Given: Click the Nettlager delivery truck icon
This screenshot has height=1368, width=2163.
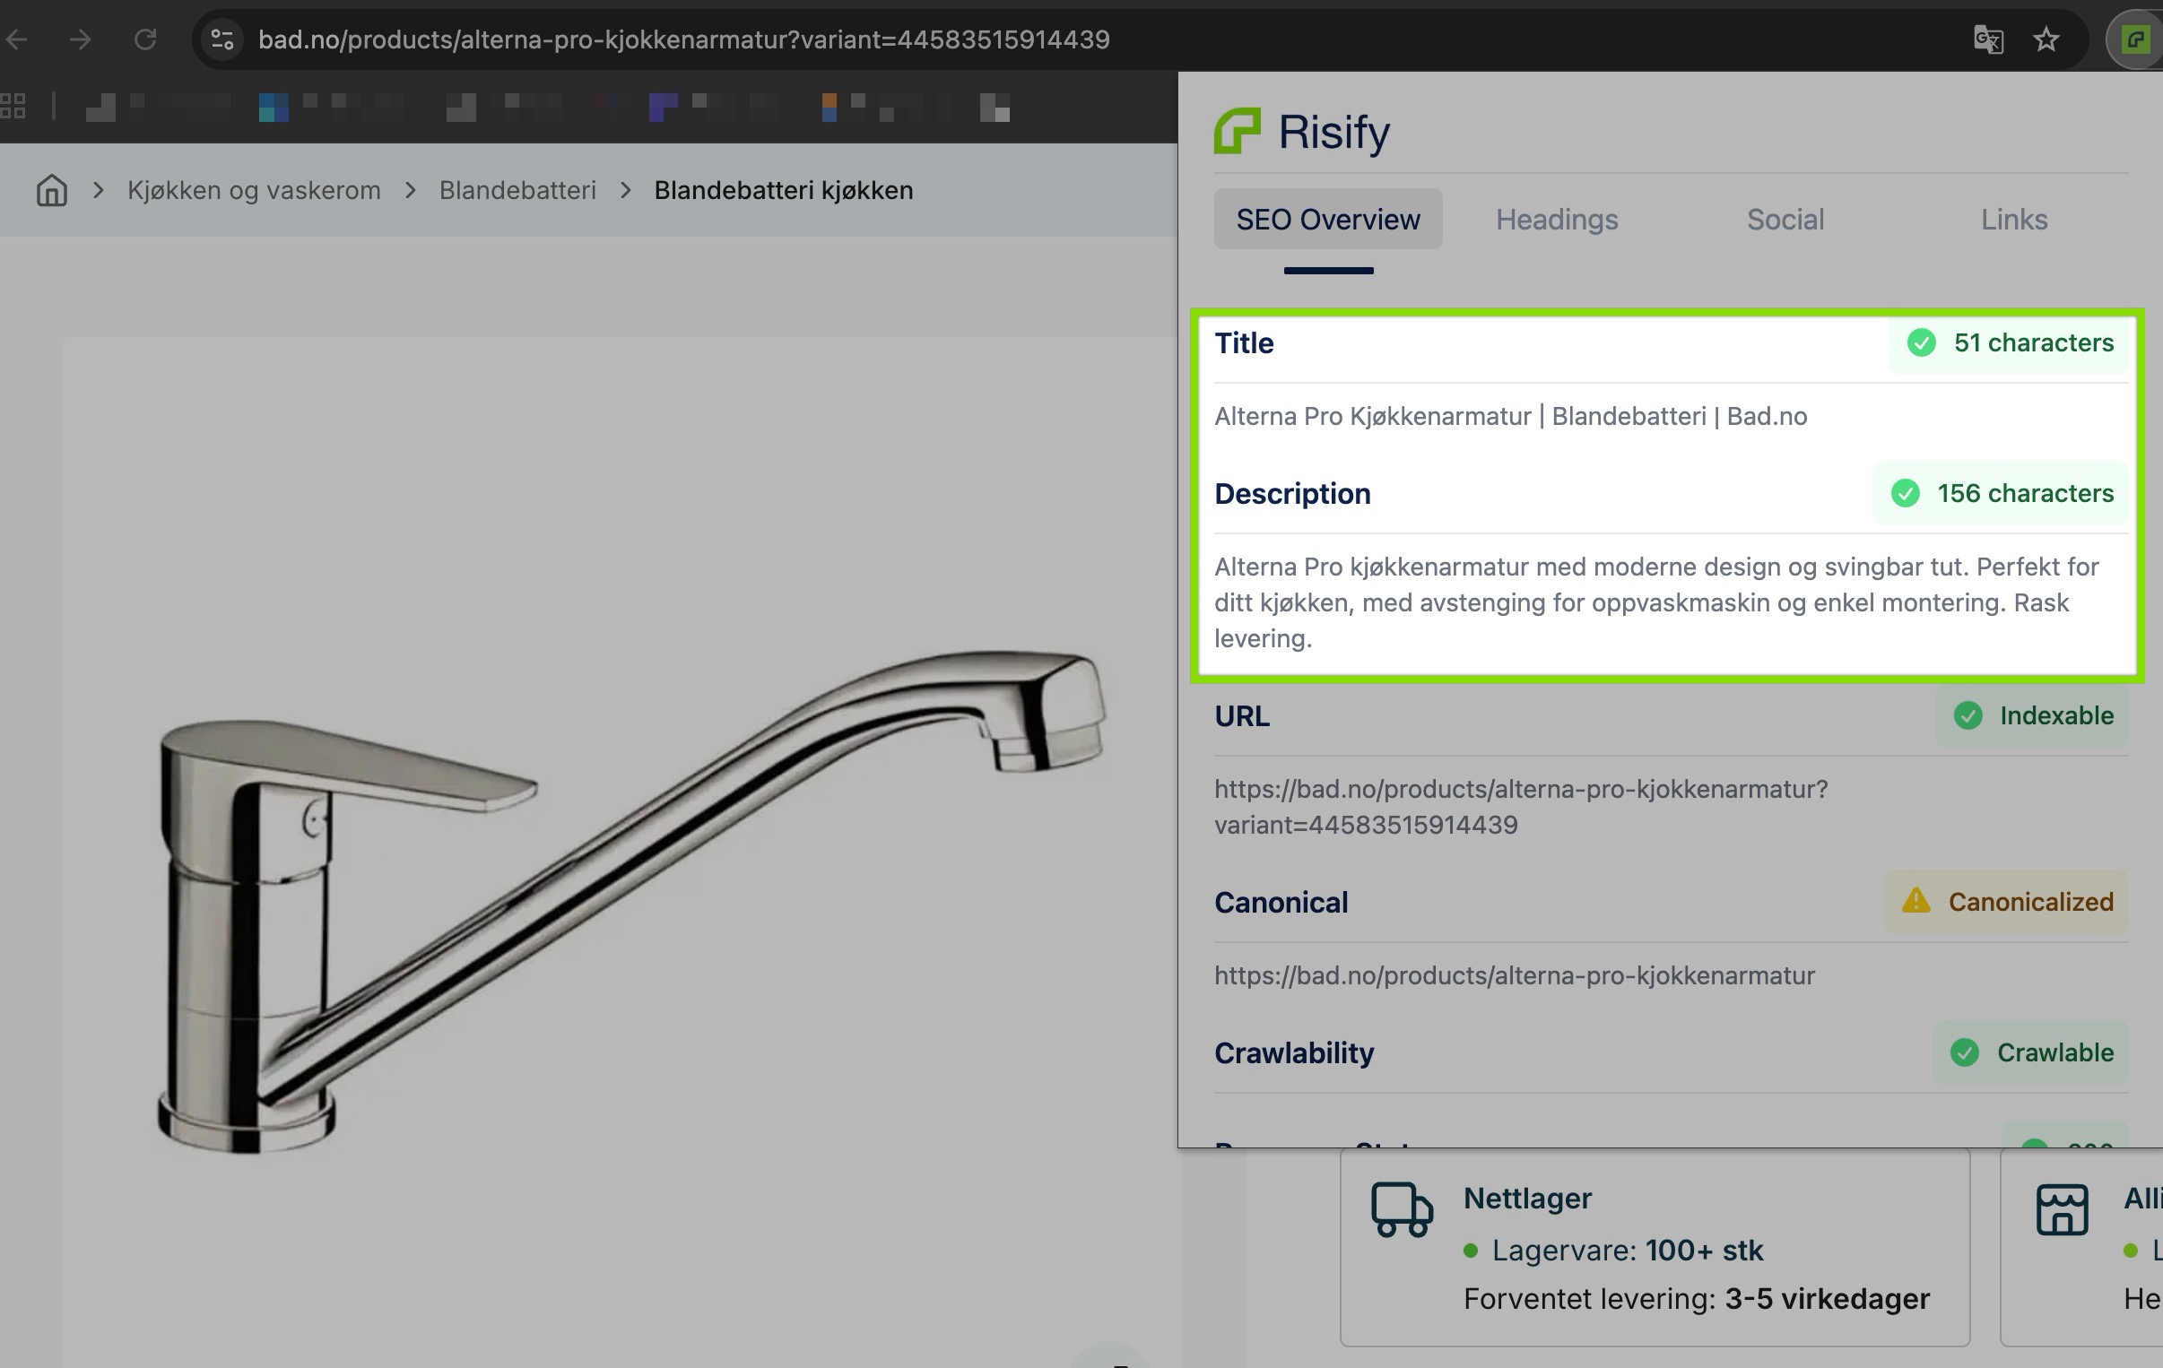Looking at the screenshot, I should click(x=1402, y=1210).
